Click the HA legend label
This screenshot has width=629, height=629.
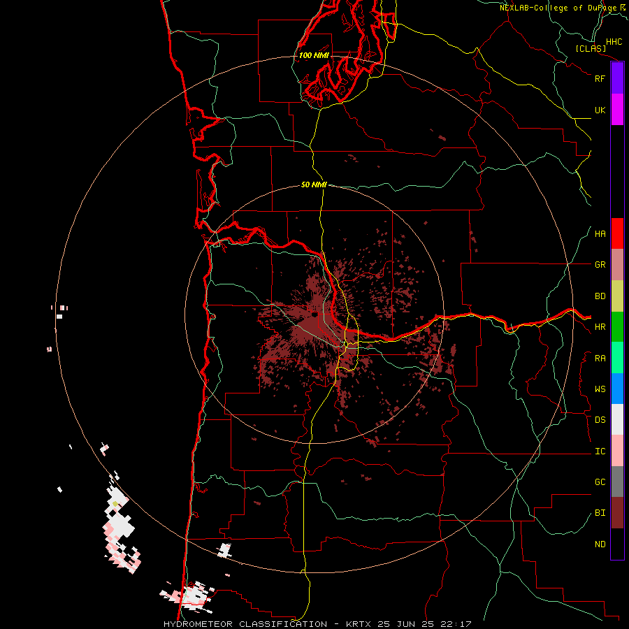(x=600, y=234)
